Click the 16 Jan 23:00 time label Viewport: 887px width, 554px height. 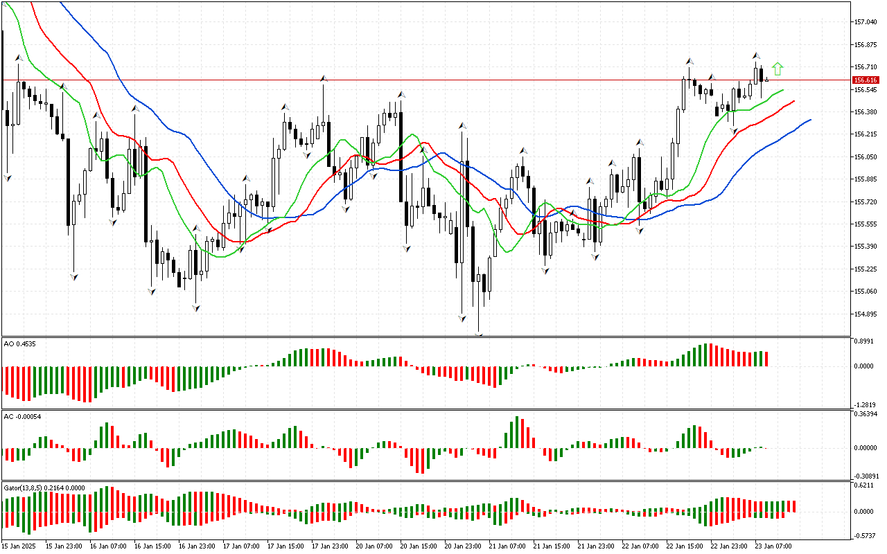[198, 546]
